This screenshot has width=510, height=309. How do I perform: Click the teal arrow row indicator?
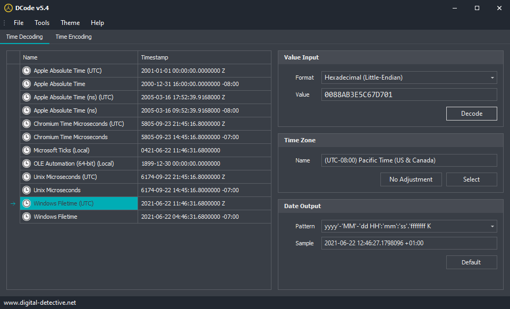tap(13, 203)
